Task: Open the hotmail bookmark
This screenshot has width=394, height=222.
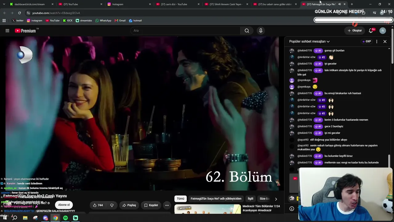Action: coord(135,21)
